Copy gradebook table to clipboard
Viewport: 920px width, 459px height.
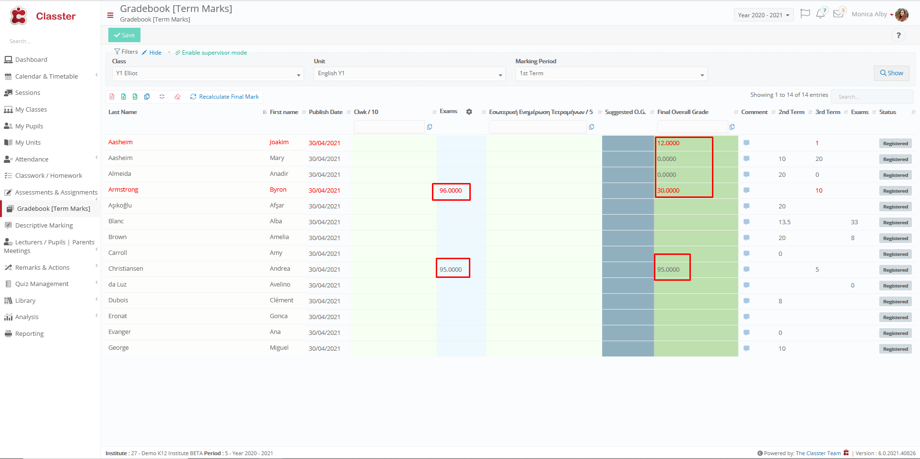147,97
